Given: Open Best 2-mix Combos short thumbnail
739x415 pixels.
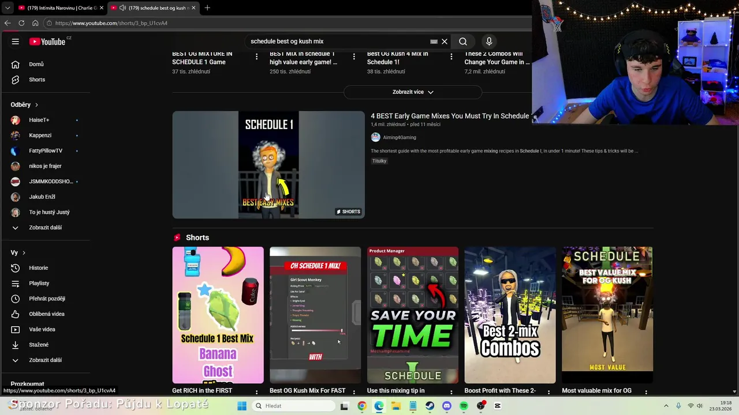Looking at the screenshot, I should point(510,315).
